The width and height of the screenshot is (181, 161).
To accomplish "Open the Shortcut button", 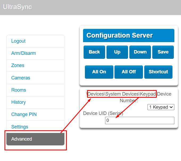I will tap(158, 72).
